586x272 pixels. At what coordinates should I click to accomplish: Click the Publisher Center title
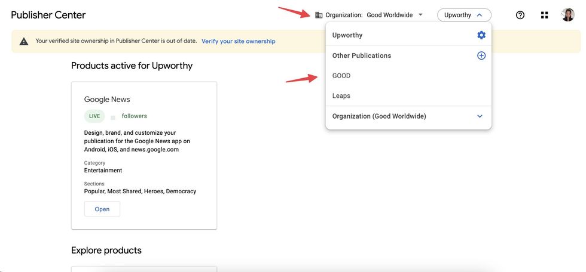point(48,15)
